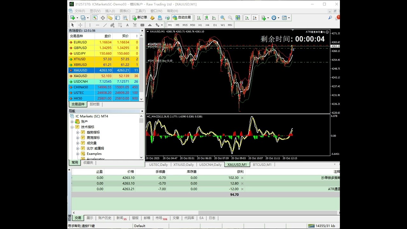This screenshot has height=229, width=407.
Task: Switch timeframe to M1
Action: [170, 25]
